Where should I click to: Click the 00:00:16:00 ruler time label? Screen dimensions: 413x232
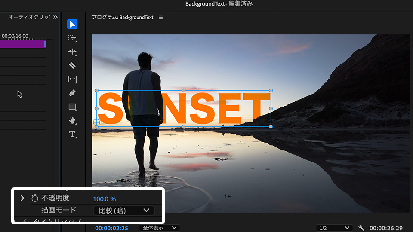tap(15, 36)
